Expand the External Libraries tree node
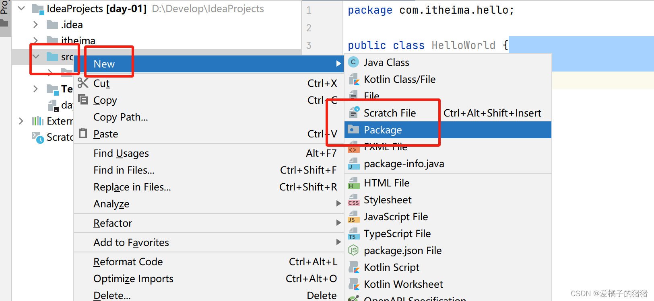This screenshot has height=301, width=654. click(x=21, y=121)
